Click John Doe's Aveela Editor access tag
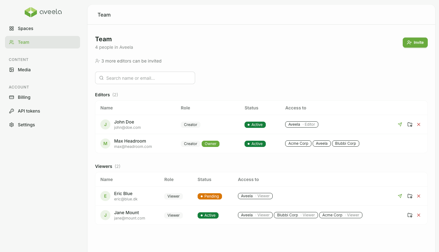The height and width of the screenshot is (252, 439). pyautogui.click(x=302, y=124)
